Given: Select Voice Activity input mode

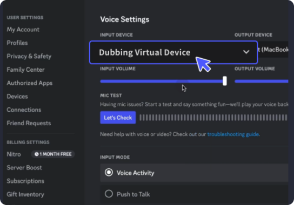Looking at the screenshot, I should 194,173.
